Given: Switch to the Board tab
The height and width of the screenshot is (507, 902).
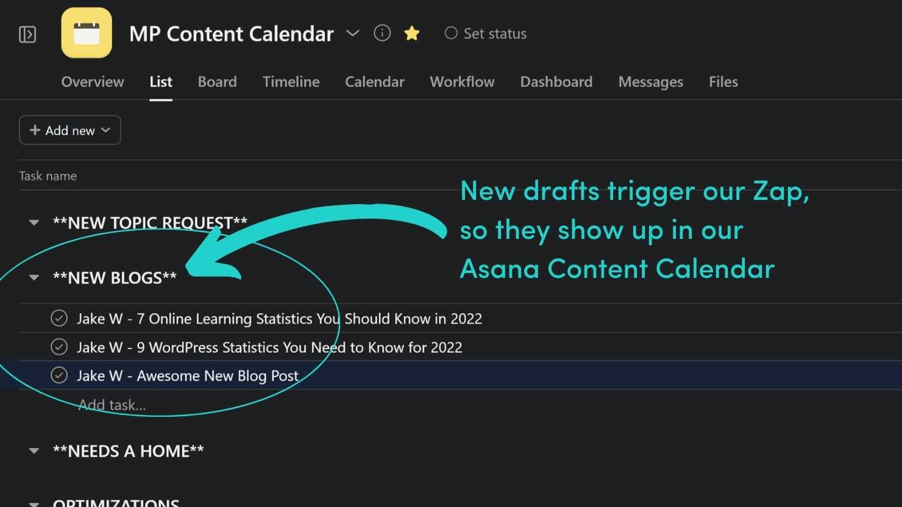Looking at the screenshot, I should [217, 82].
